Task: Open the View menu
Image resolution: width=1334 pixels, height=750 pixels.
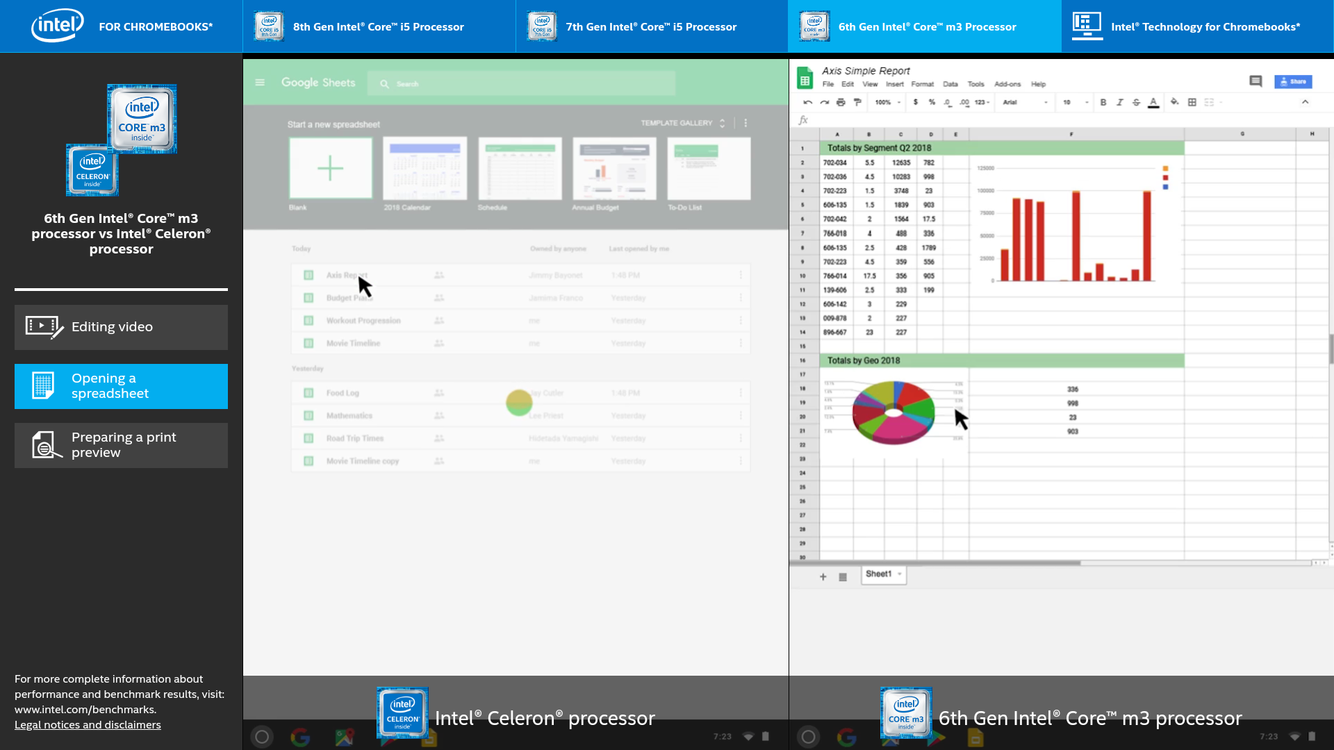Action: point(870,84)
